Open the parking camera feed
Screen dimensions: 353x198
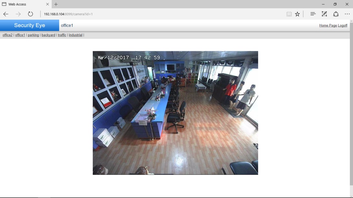click(x=33, y=35)
